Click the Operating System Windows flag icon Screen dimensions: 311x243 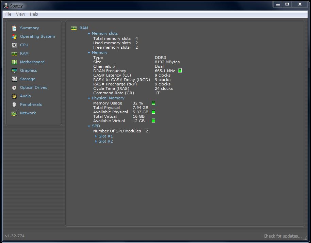[x=14, y=37]
